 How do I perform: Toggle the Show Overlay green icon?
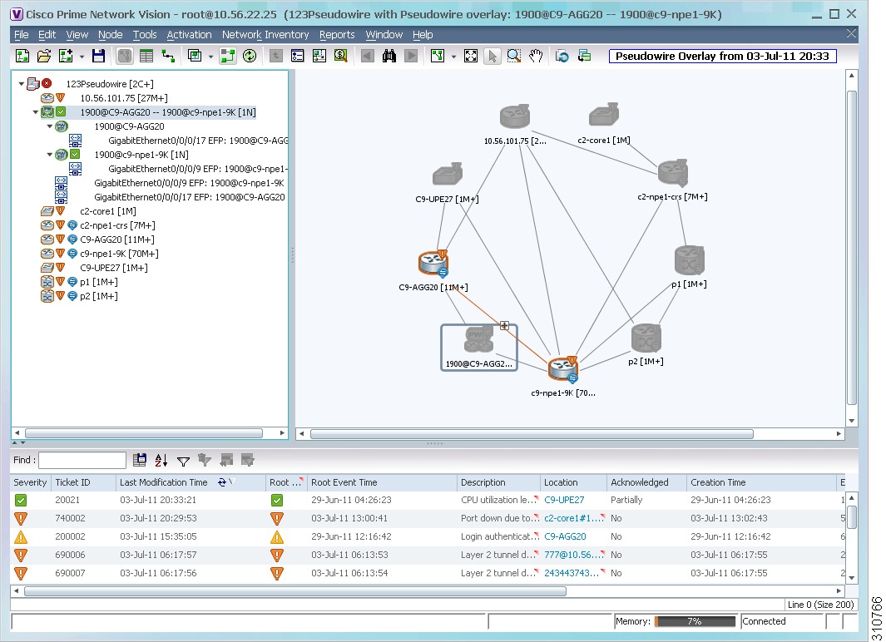coord(228,56)
